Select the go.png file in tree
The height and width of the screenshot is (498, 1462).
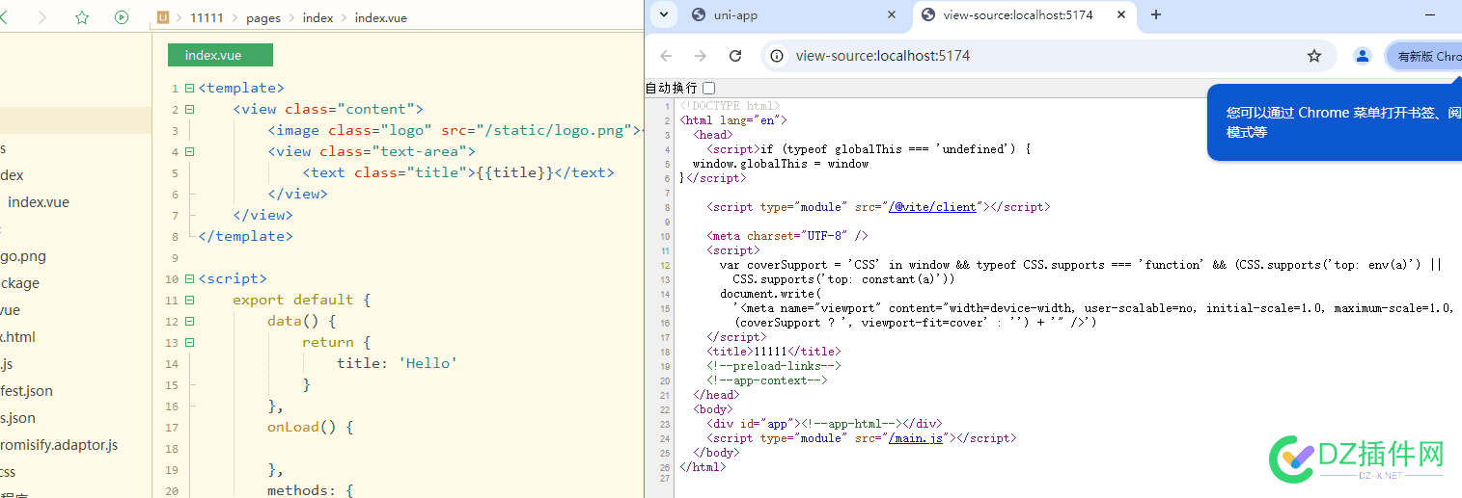pyautogui.click(x=23, y=256)
